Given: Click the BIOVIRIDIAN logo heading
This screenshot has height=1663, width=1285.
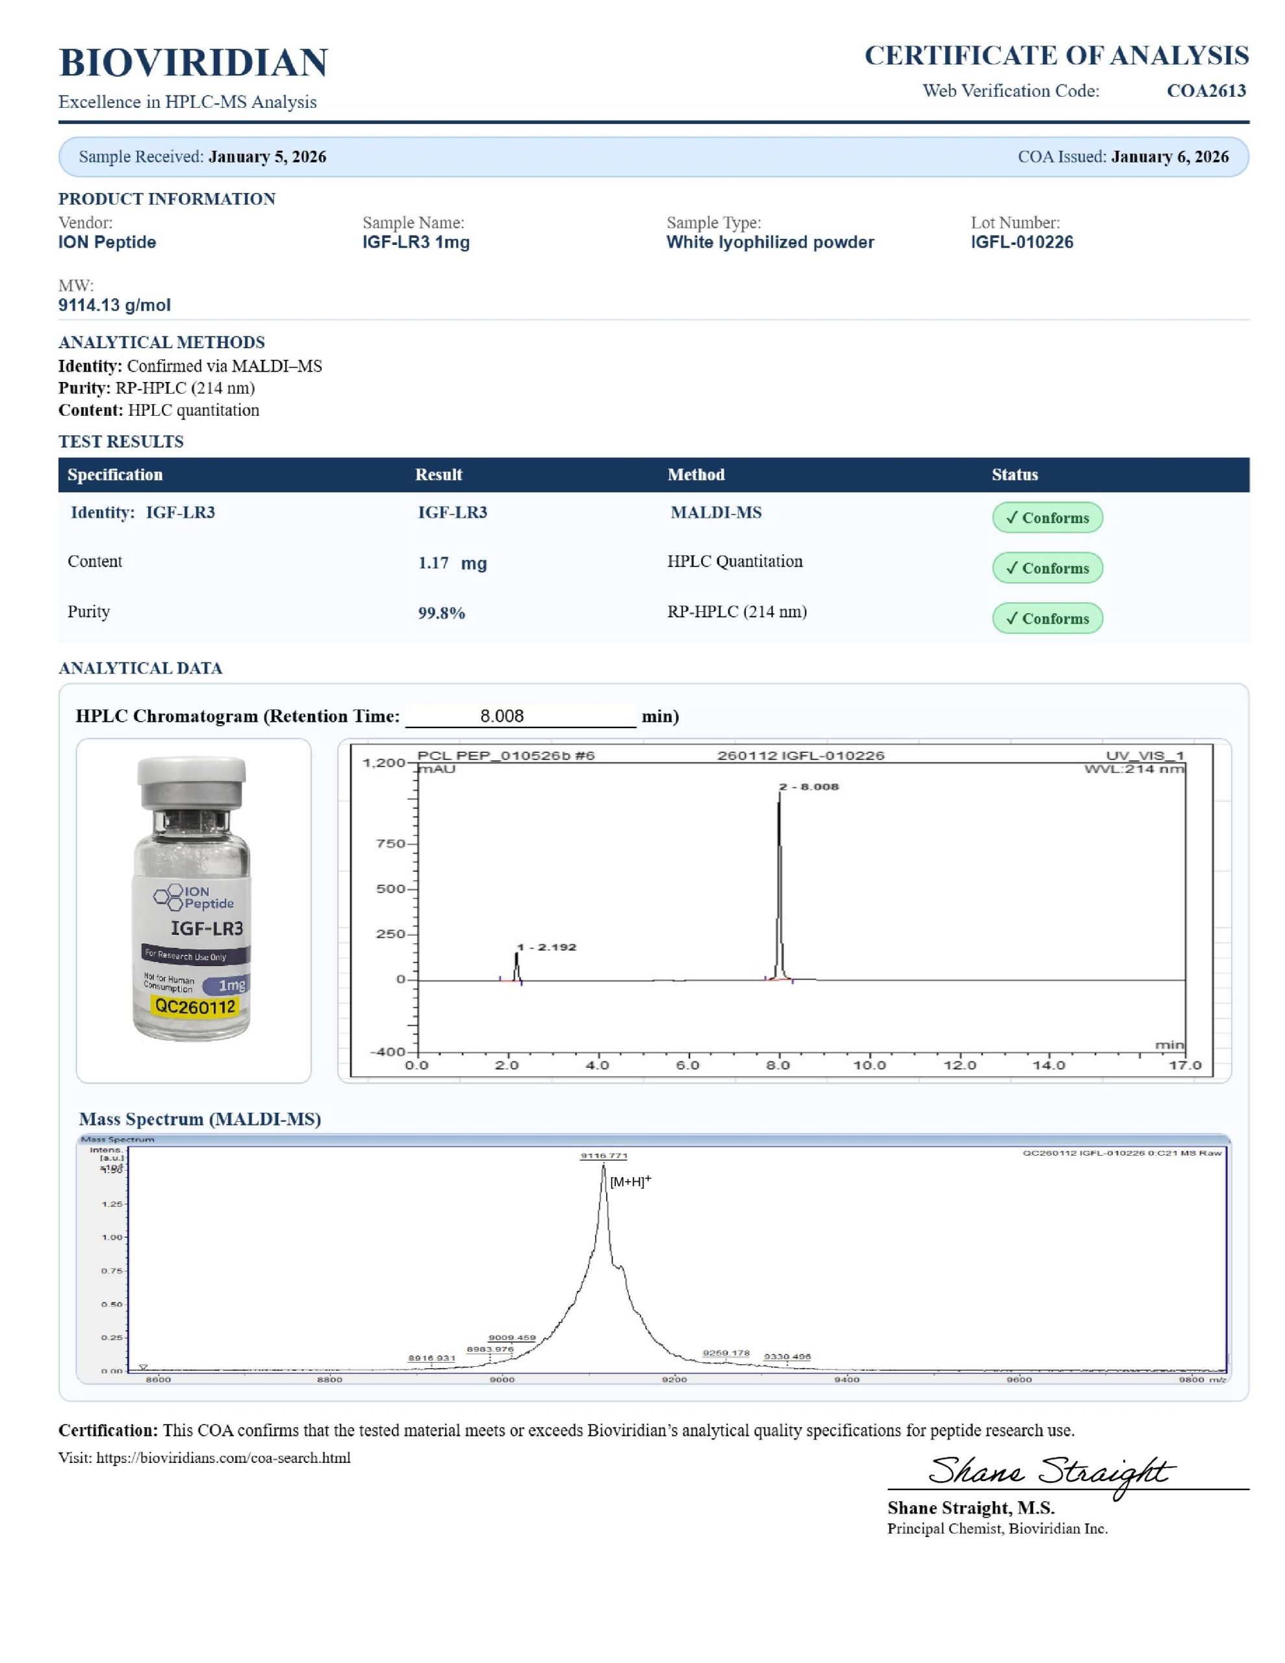Looking at the screenshot, I should 193,62.
